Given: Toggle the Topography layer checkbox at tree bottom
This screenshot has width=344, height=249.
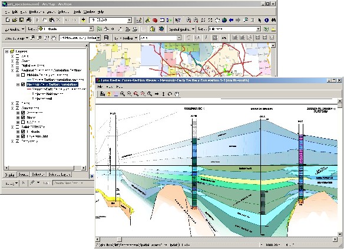Looking at the screenshot, I should tap(18, 141).
